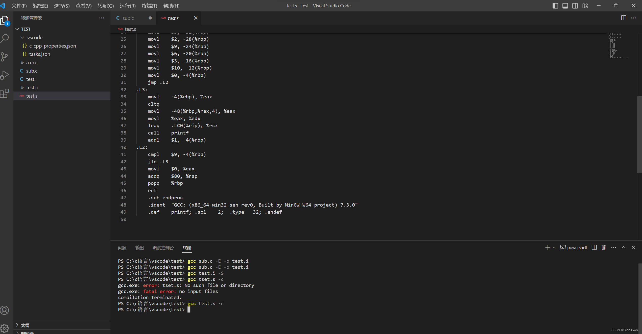
Task: Switch to the sub.c editor tab
Action: [133, 18]
